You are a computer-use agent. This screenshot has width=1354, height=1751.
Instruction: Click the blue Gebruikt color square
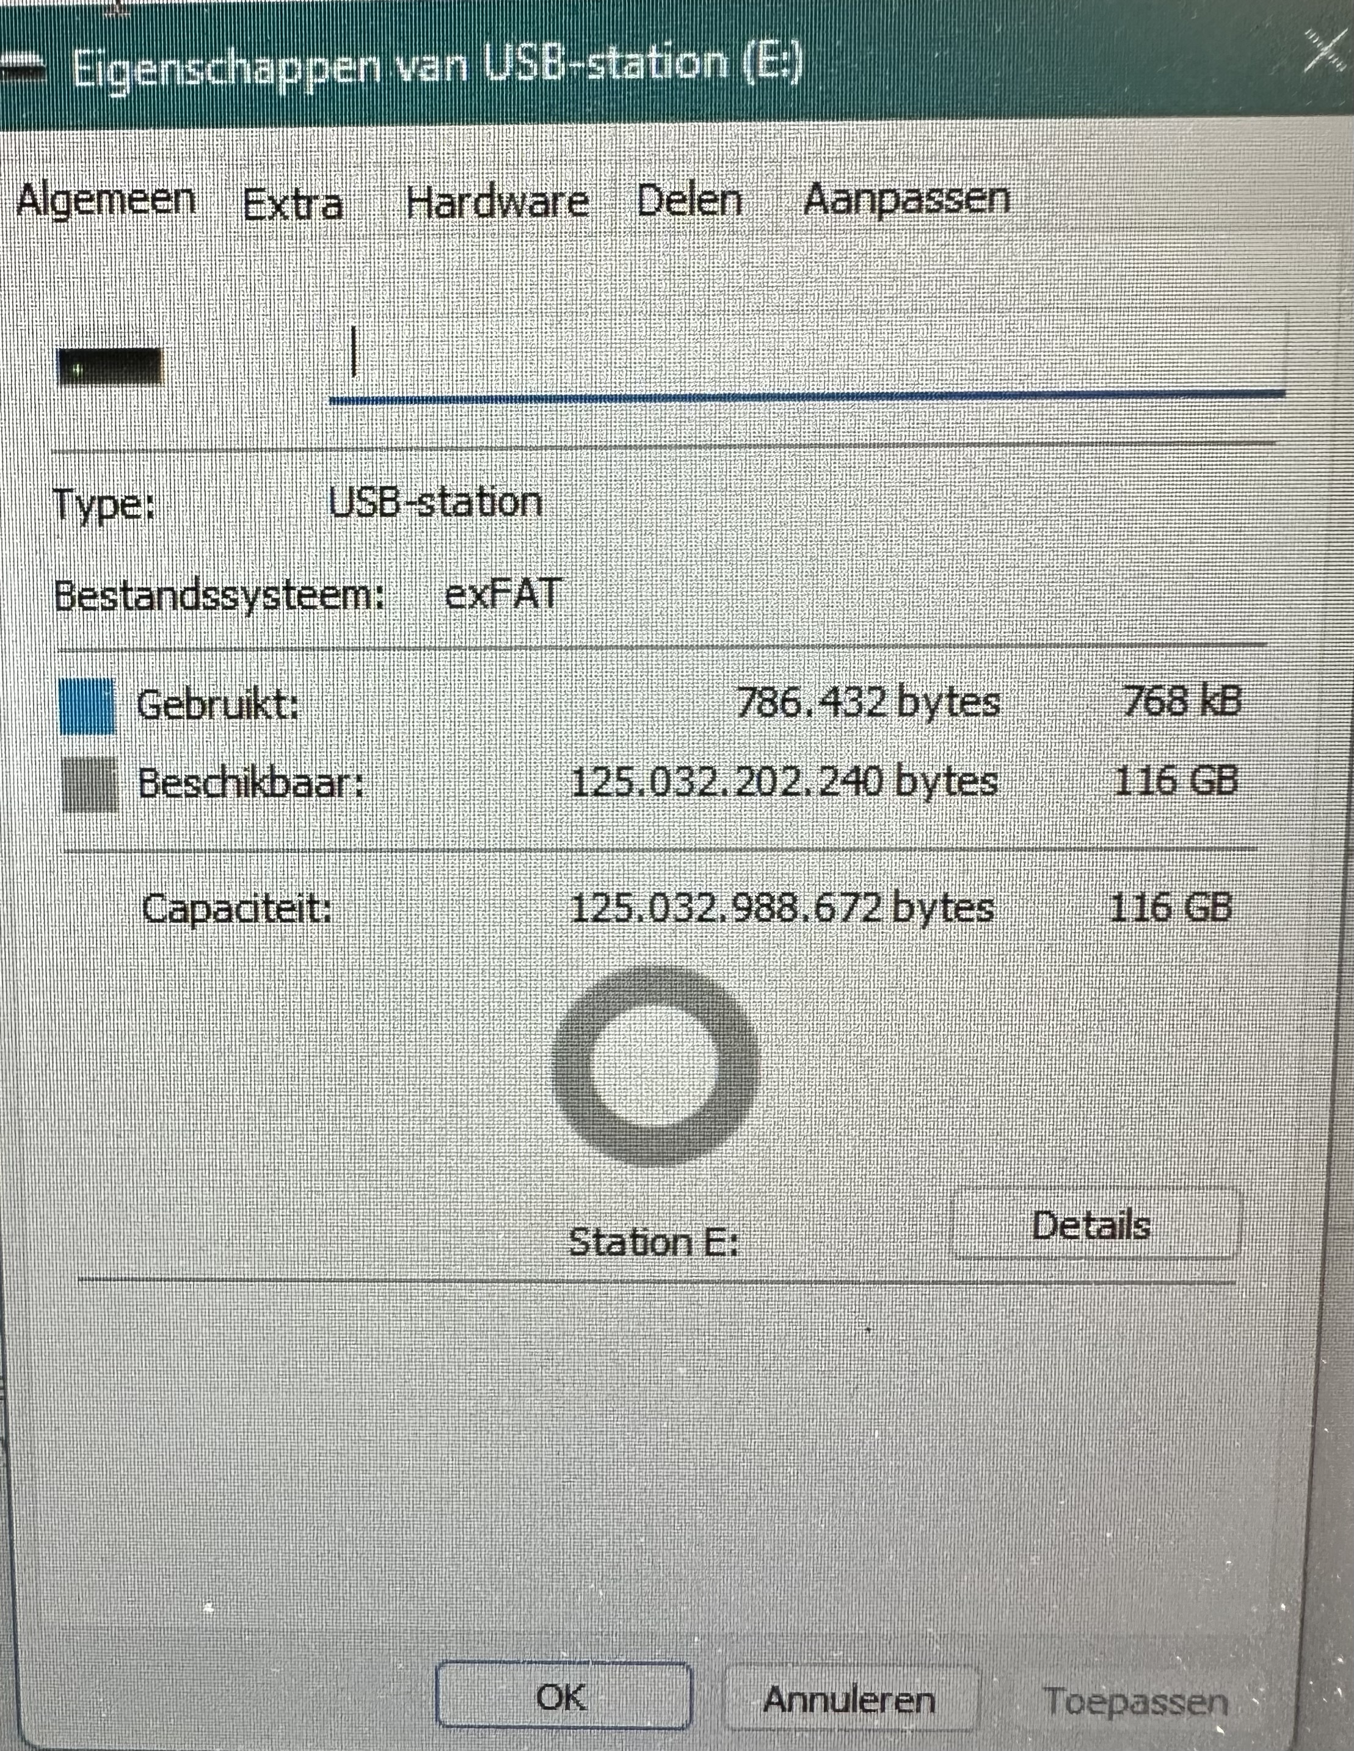[x=87, y=707]
